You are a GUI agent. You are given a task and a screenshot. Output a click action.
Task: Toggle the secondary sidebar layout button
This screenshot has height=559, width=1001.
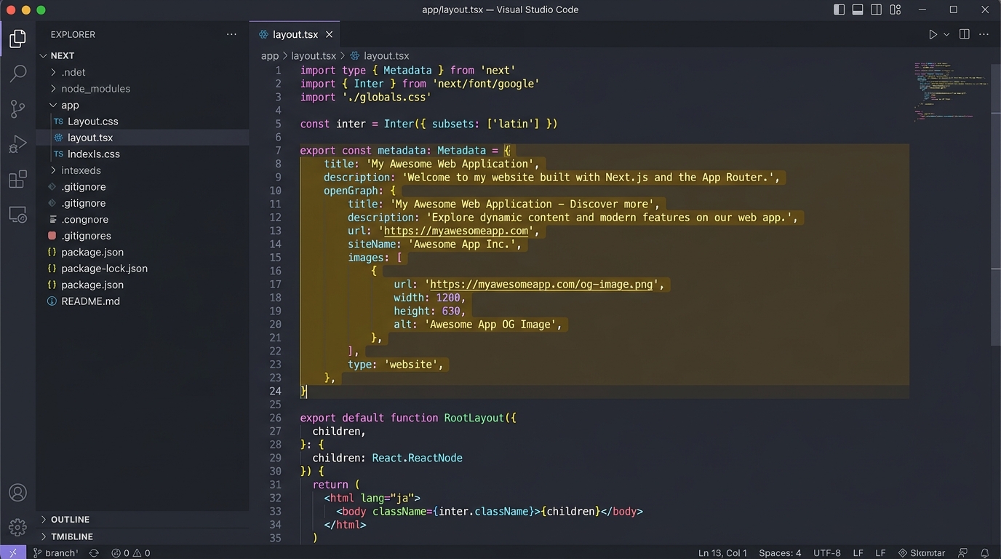(877, 9)
